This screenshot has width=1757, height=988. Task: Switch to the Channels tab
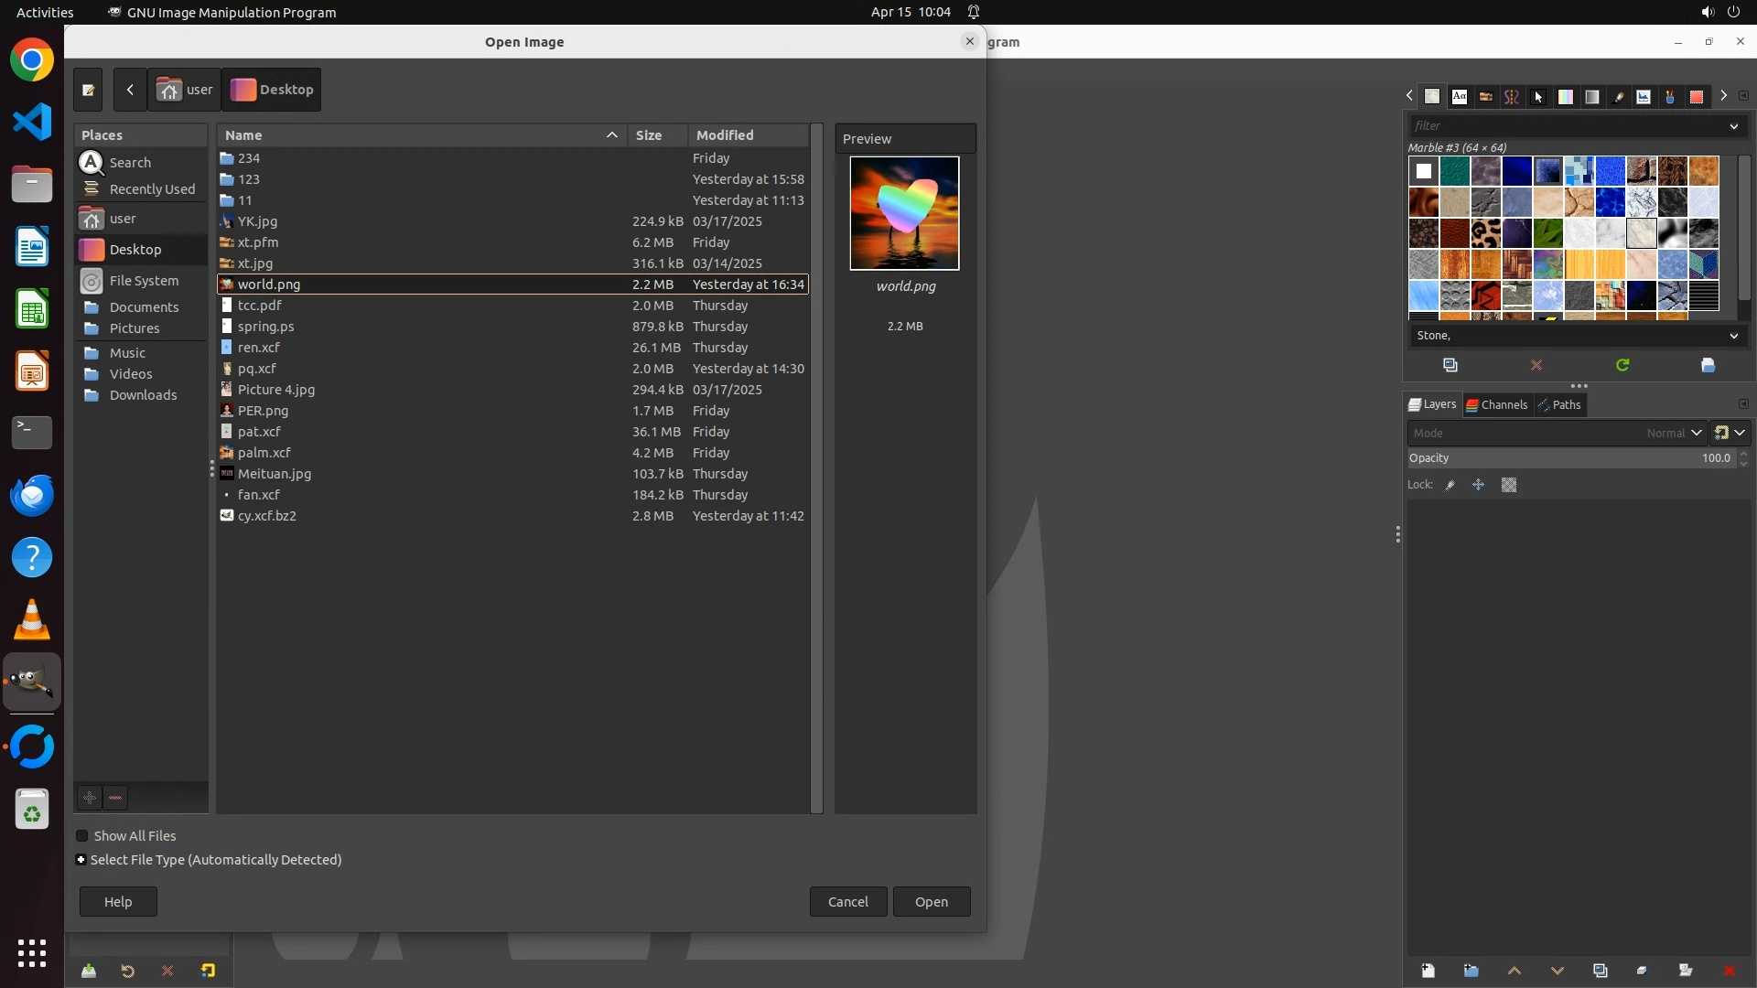1496,404
